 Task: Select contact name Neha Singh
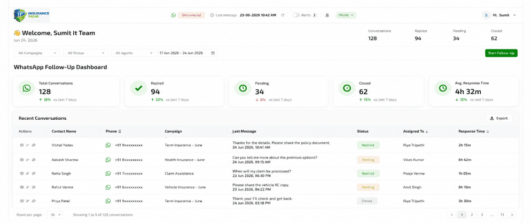click(x=61, y=174)
